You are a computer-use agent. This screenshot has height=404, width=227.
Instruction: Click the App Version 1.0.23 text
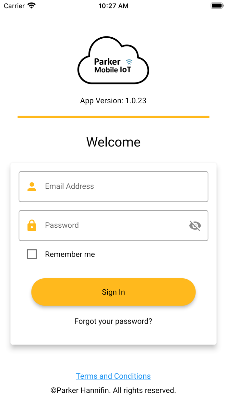point(113,101)
